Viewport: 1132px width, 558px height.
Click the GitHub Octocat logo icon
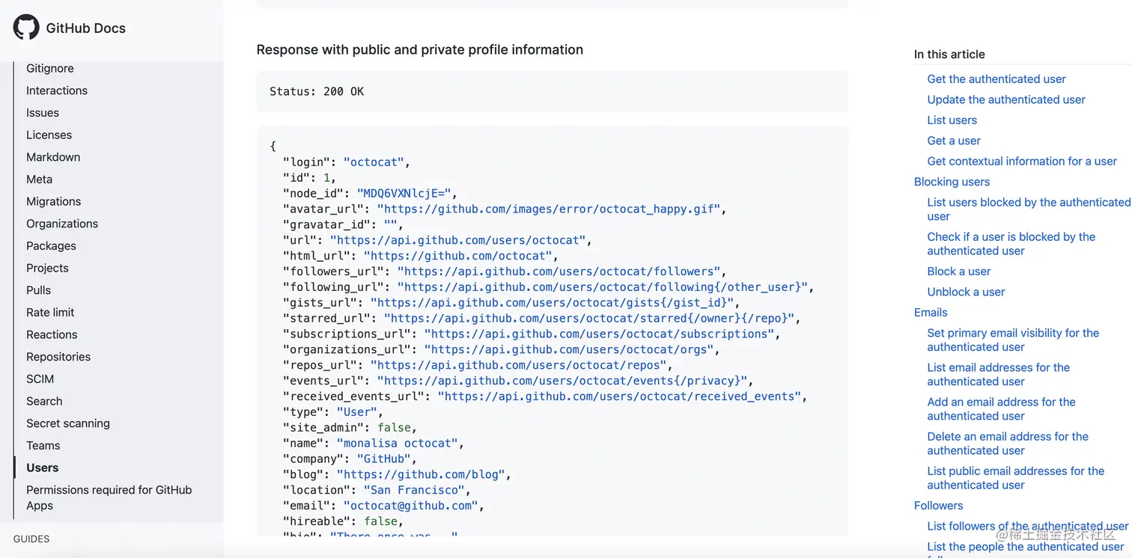26,28
